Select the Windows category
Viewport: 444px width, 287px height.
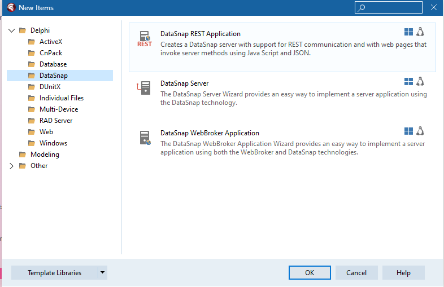(53, 143)
